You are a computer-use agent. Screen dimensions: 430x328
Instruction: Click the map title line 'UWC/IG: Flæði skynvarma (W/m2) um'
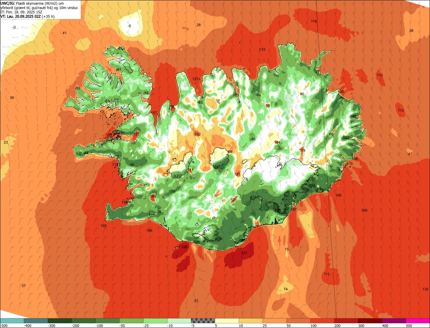[32, 3]
